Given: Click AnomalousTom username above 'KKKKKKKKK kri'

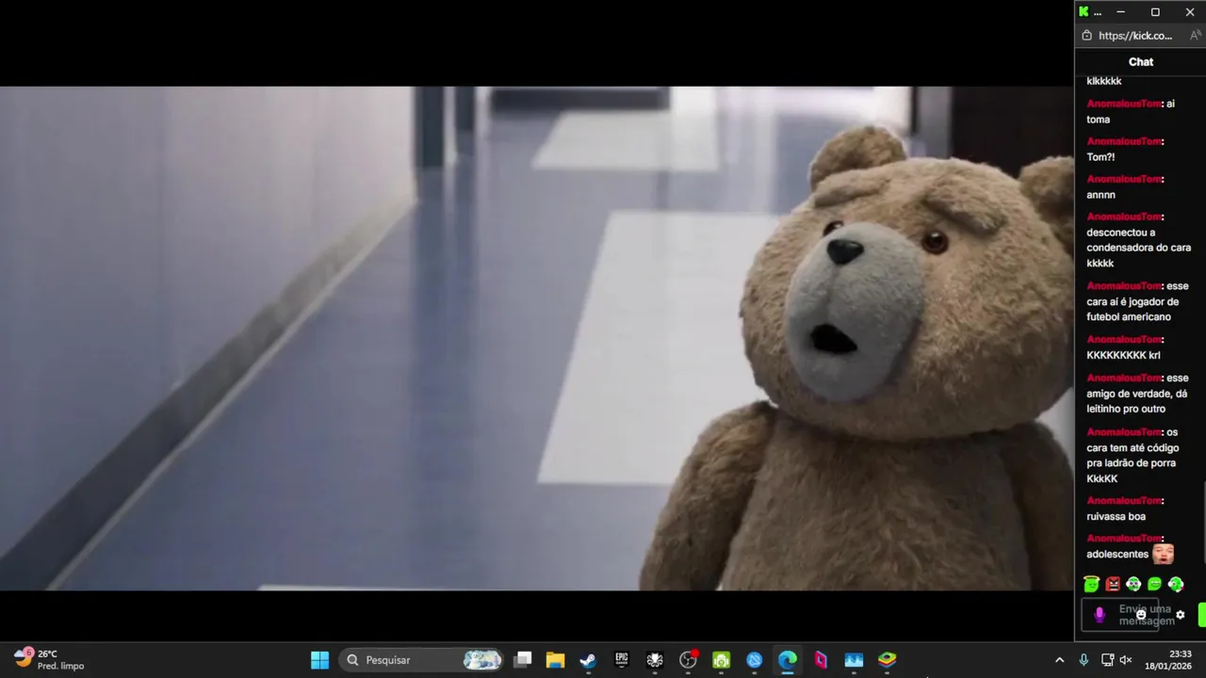Looking at the screenshot, I should click(1124, 339).
